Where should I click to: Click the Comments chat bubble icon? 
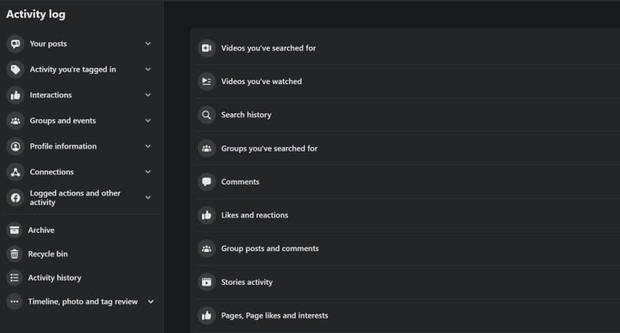[207, 181]
